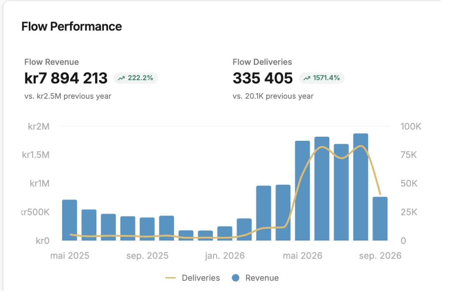Click the trend arrow icon beside 222.2%
This screenshot has width=456, height=303.
point(122,78)
